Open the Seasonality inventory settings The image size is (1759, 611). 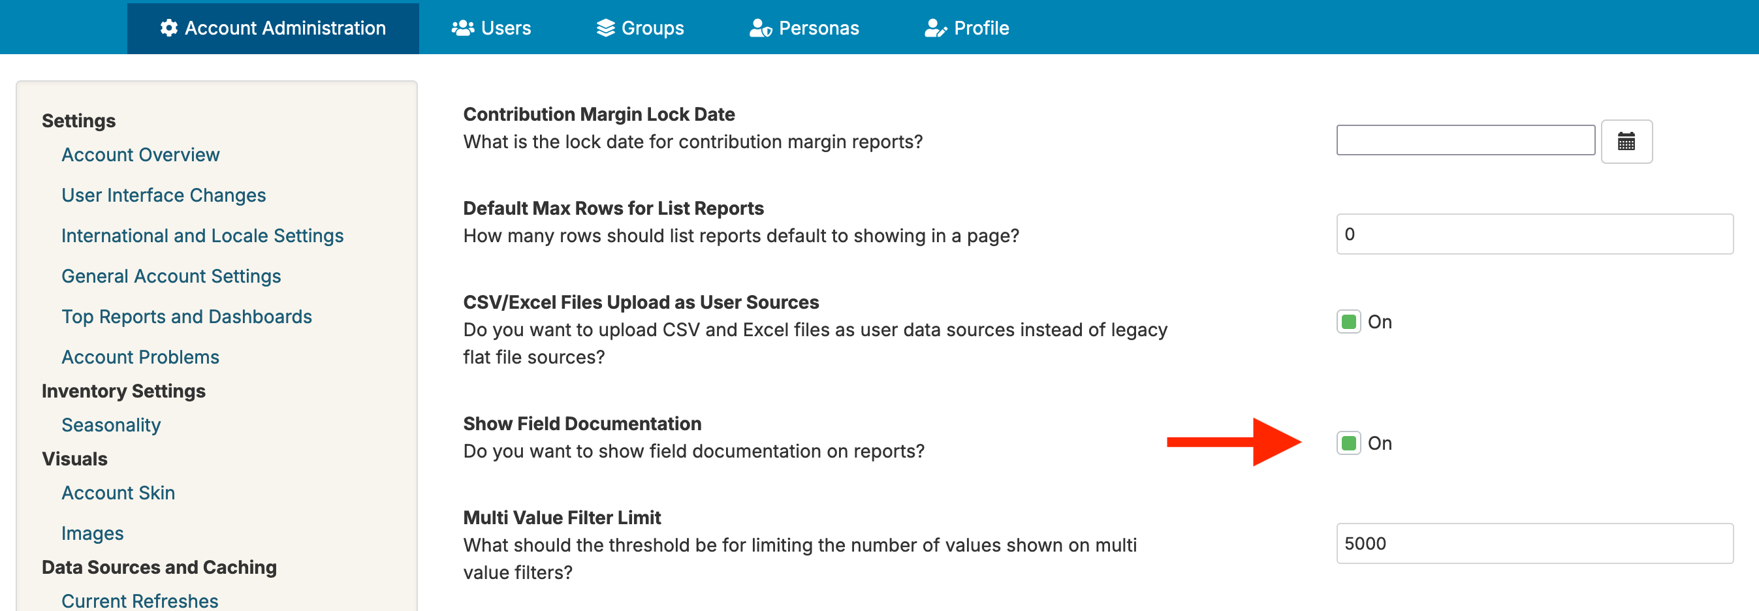[110, 424]
